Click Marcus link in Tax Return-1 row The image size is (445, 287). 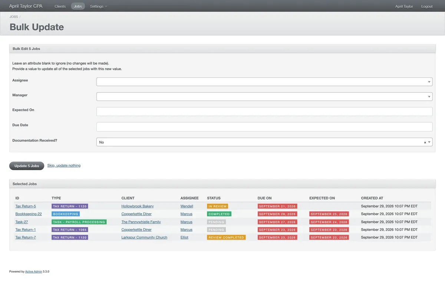(187, 230)
